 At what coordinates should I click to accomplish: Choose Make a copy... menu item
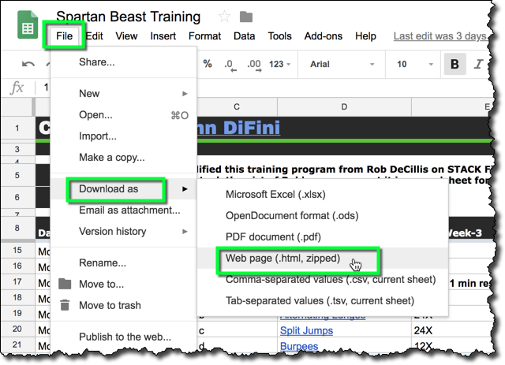[123, 158]
